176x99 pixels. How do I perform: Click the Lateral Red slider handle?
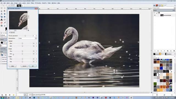(22, 46)
